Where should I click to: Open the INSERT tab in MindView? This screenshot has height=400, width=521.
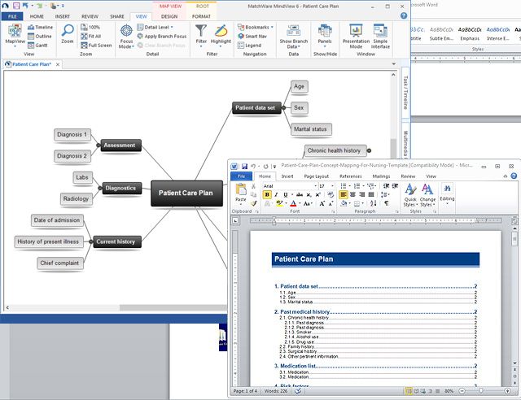pos(63,16)
